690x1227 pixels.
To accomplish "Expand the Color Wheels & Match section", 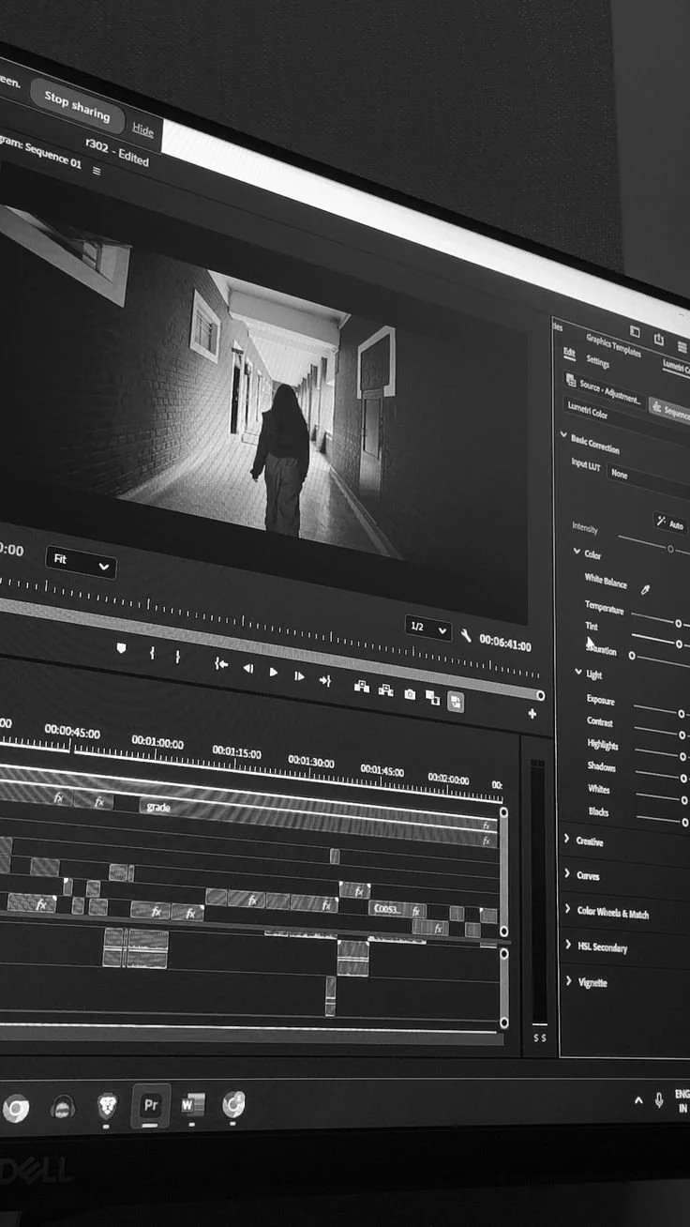I will point(568,910).
